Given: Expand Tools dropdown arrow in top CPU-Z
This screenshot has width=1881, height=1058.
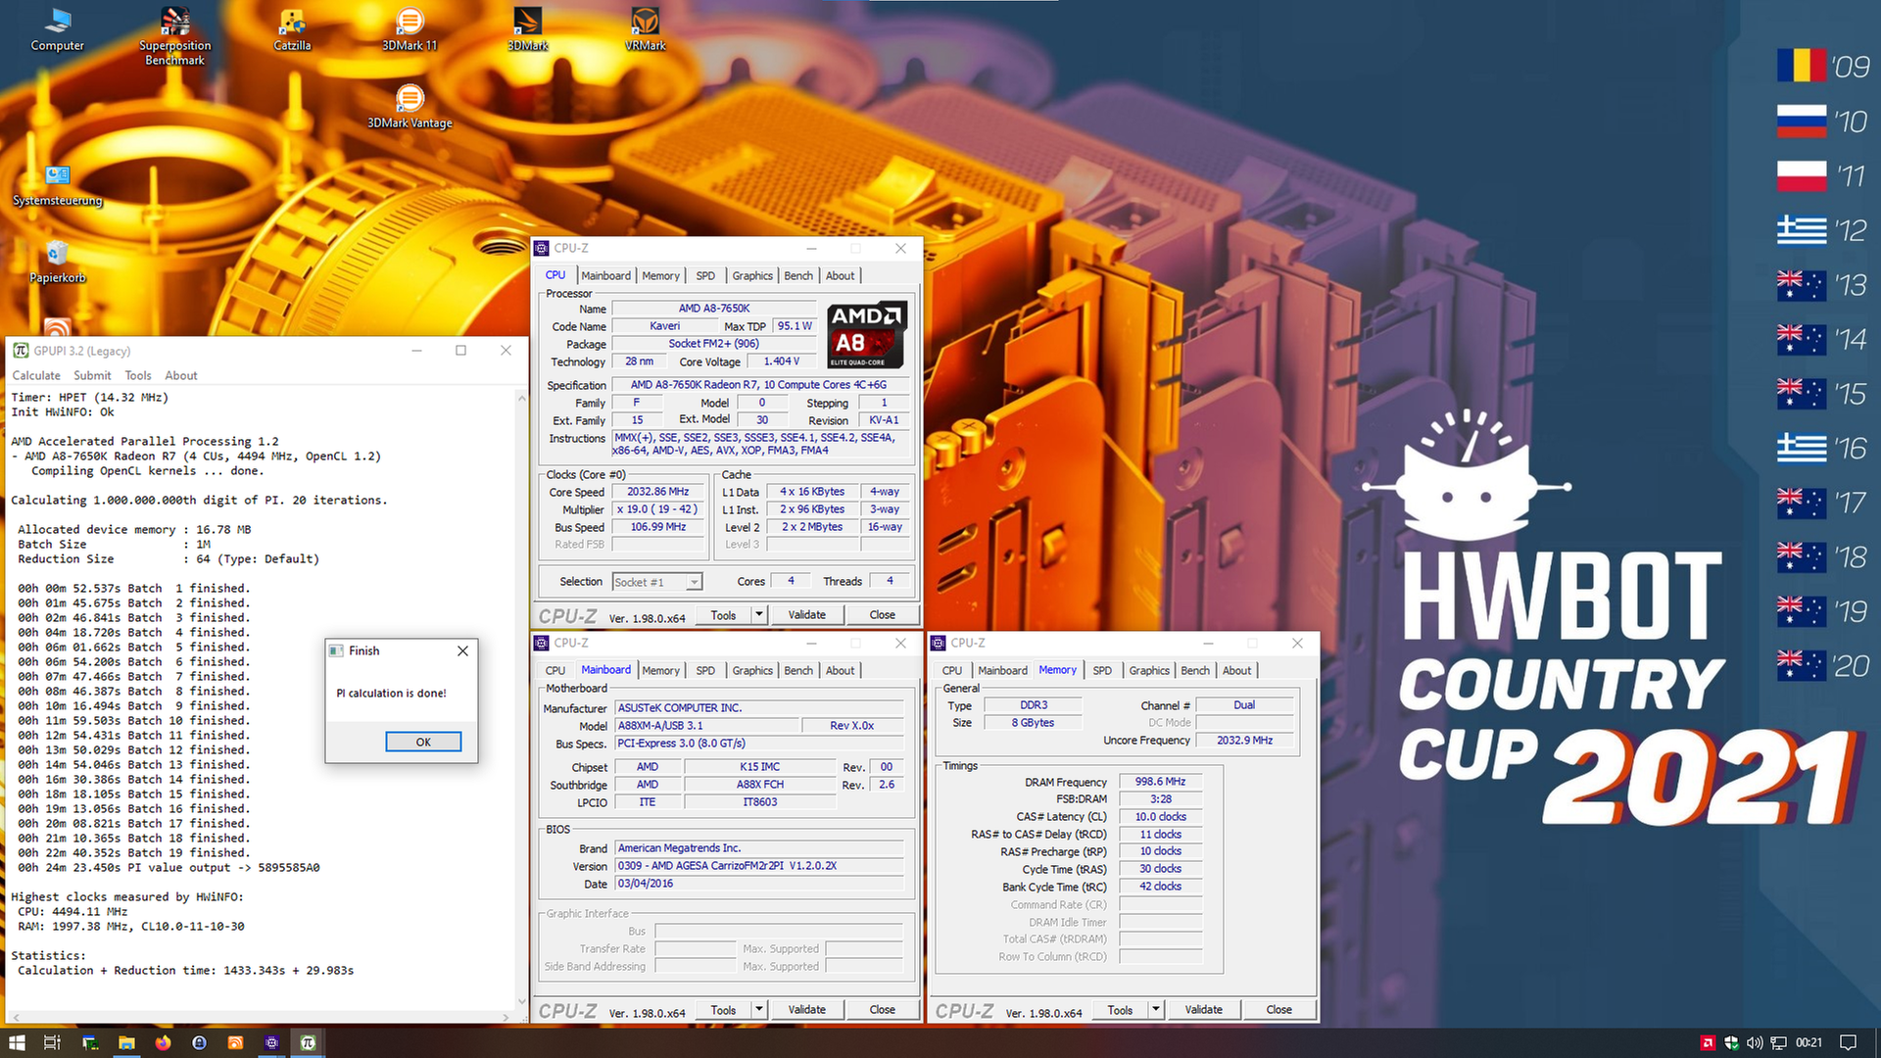Looking at the screenshot, I should (x=759, y=614).
